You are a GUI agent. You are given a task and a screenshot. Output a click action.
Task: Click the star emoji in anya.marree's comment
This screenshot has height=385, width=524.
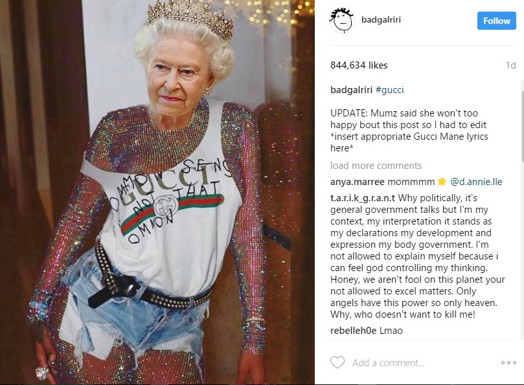tap(442, 182)
